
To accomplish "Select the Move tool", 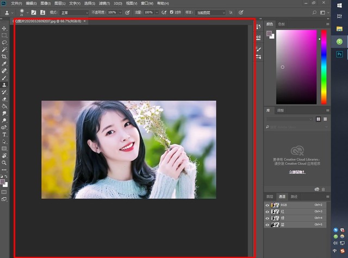I will click(4, 28).
